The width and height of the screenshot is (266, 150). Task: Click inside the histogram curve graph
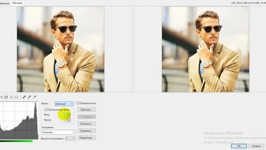tap(19, 120)
